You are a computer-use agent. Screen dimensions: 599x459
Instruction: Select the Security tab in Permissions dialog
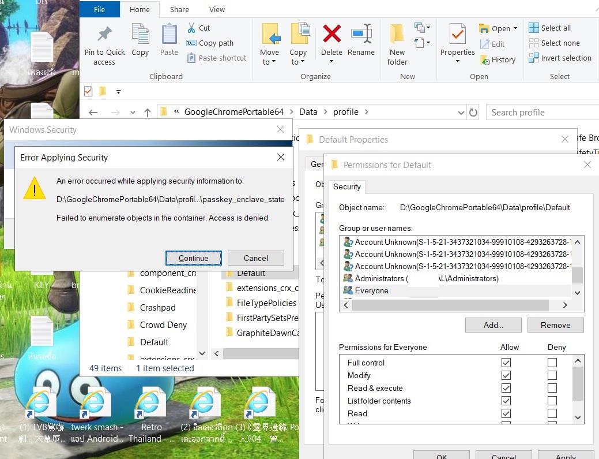pos(347,186)
